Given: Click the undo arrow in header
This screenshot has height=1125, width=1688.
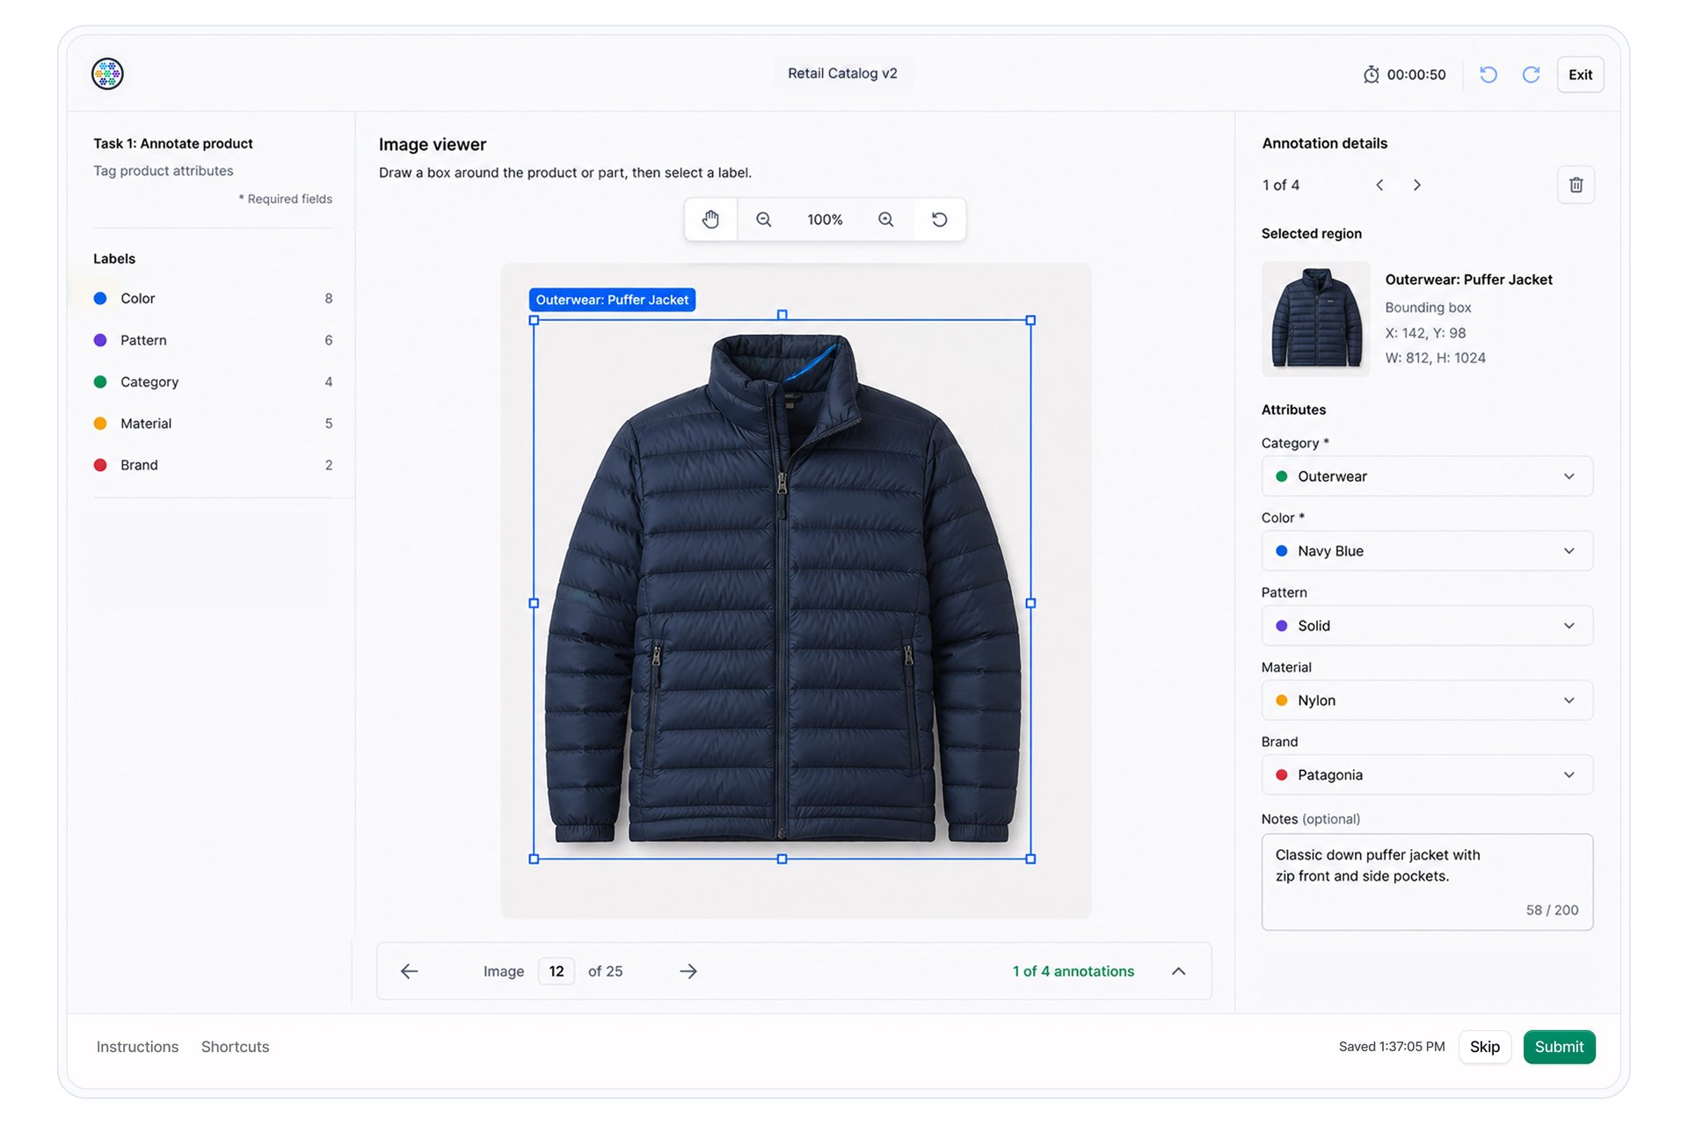Looking at the screenshot, I should click(x=1488, y=75).
